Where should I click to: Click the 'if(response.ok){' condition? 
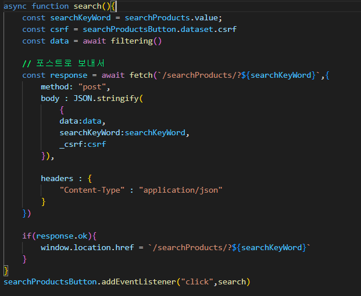(59, 236)
